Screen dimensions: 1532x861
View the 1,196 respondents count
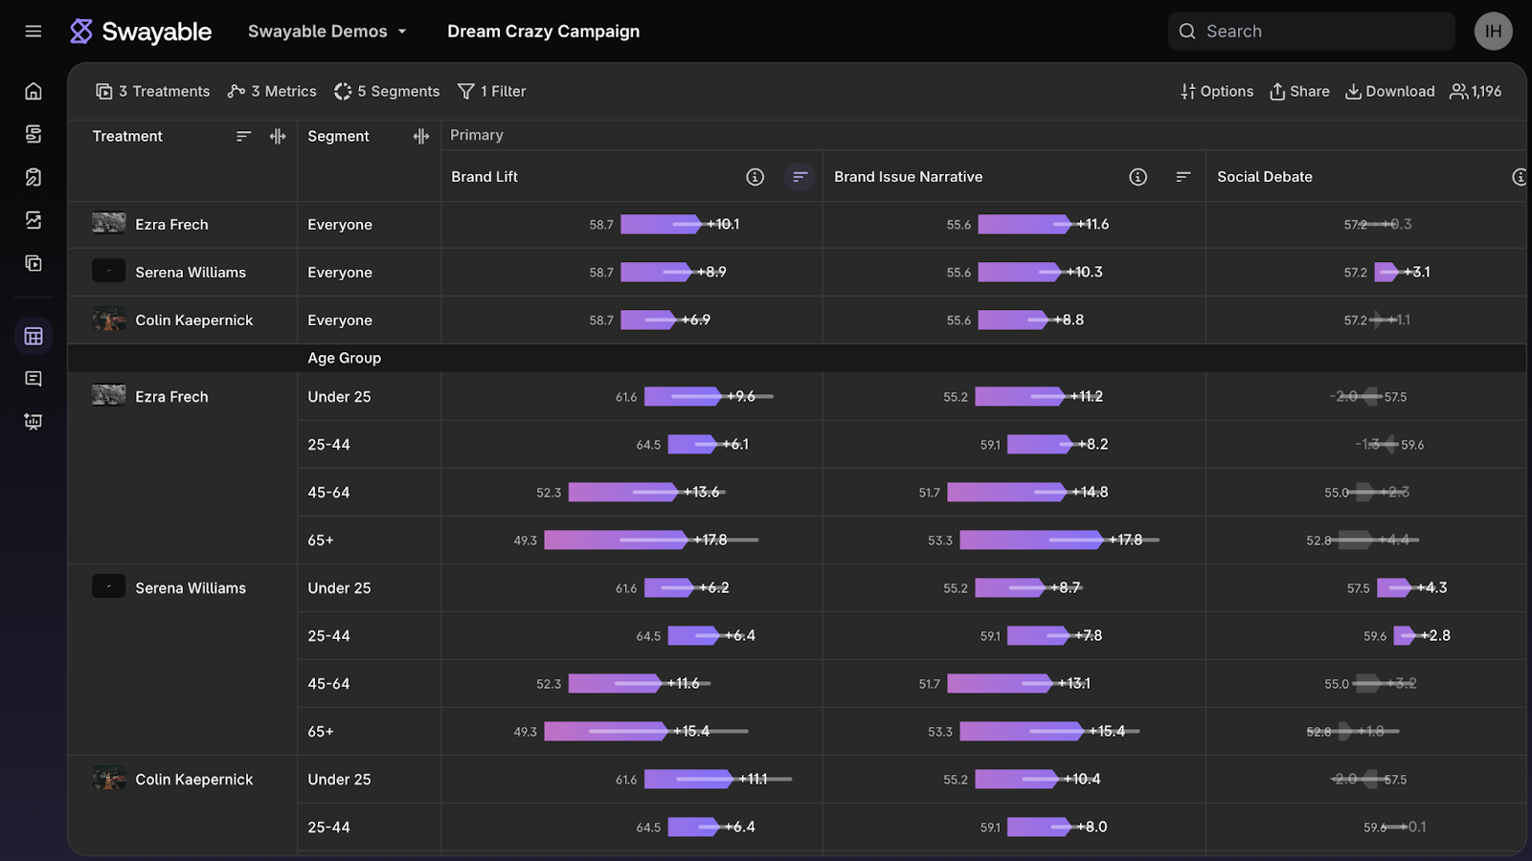click(x=1476, y=92)
